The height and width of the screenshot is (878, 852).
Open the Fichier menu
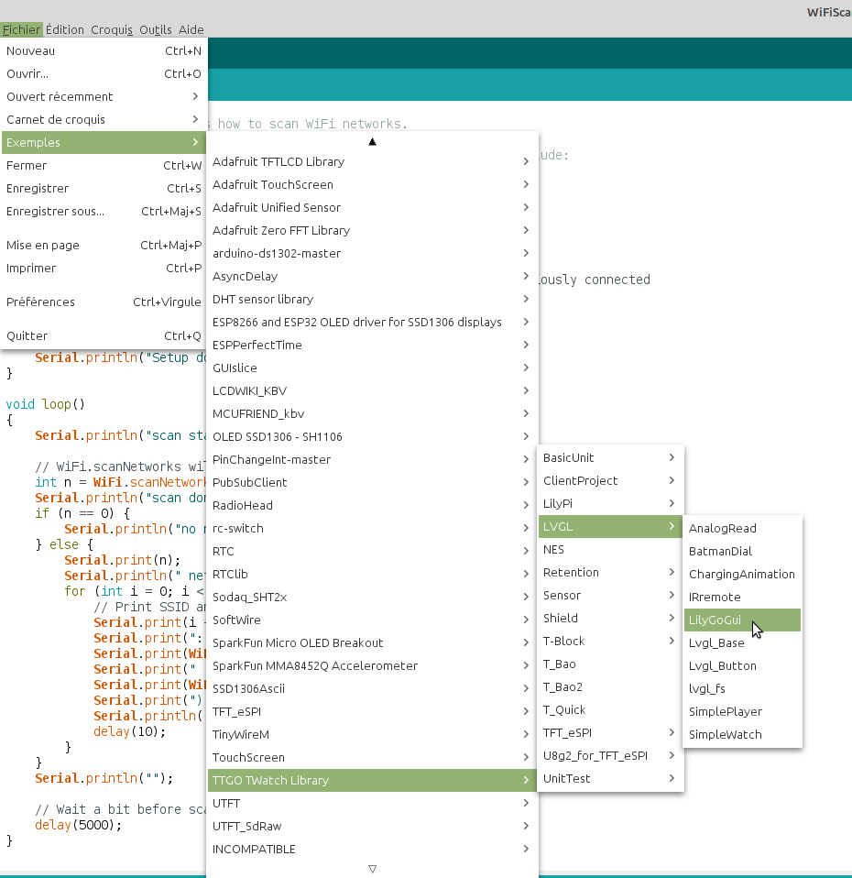(x=21, y=29)
